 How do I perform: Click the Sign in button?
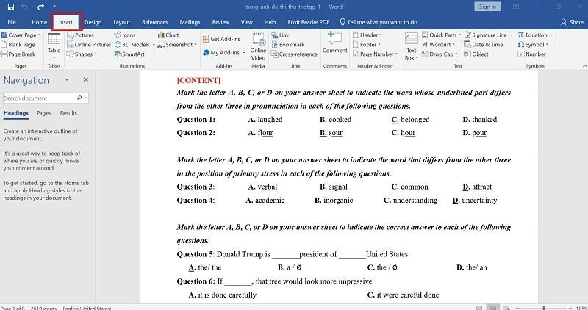tap(487, 7)
